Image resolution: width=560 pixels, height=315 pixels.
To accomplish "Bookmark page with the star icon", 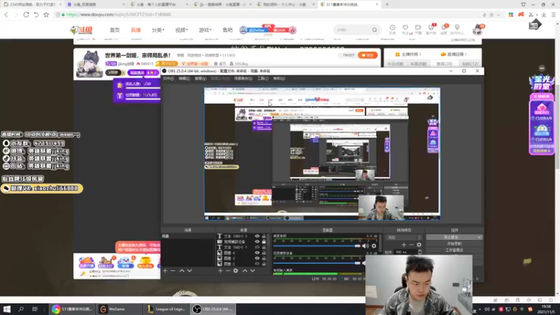I will pos(46,15).
